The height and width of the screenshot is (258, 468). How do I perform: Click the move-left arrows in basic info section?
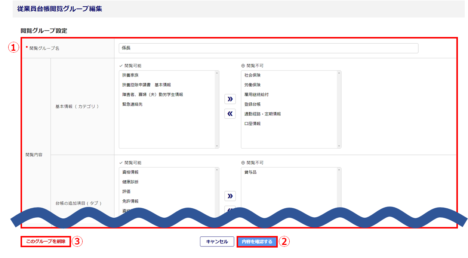coord(230,114)
